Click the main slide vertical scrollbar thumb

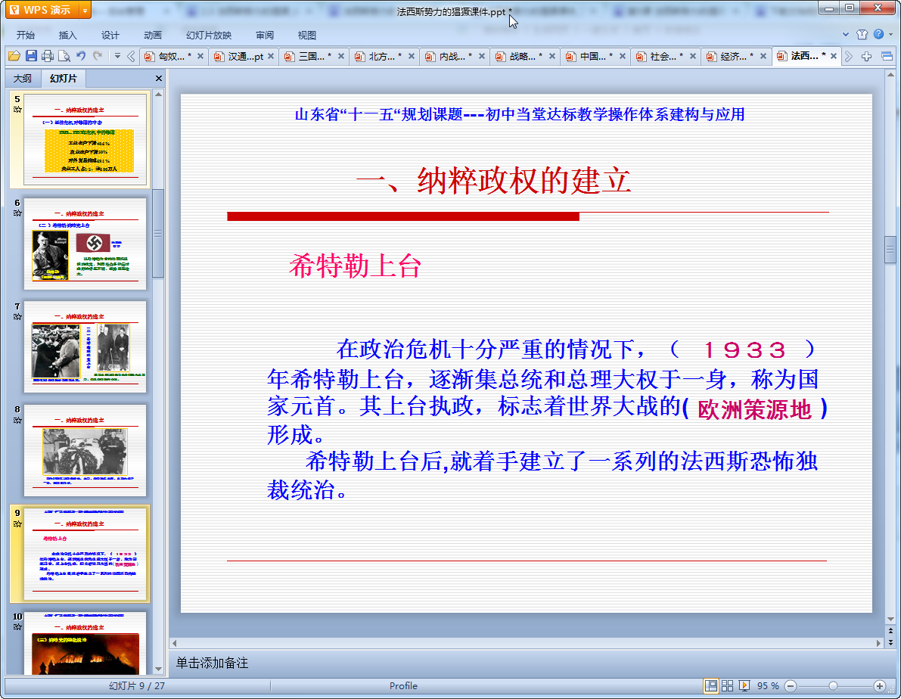coord(890,250)
